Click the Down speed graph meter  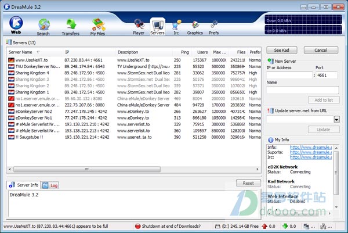[303, 20]
